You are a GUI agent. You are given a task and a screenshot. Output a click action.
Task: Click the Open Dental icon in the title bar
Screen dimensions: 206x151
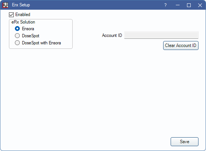5,5
